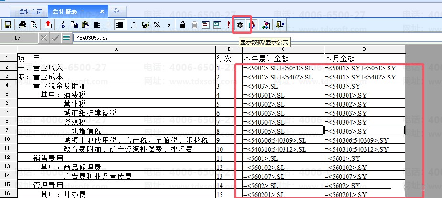442x198 pixels.
Task: Cancel formula edit with X button
Action: 44,38
